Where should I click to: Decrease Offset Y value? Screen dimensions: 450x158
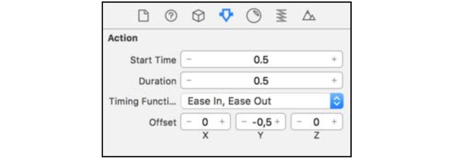(x=244, y=122)
